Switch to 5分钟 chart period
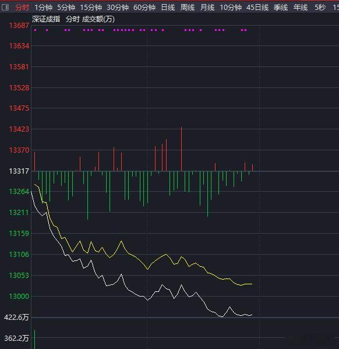The image size is (339, 349). tap(66, 8)
